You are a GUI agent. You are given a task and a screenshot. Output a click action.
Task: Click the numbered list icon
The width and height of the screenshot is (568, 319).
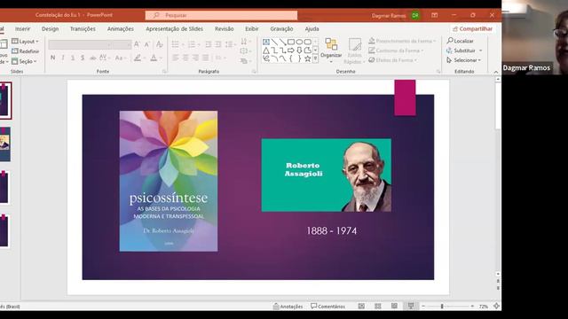click(192, 44)
